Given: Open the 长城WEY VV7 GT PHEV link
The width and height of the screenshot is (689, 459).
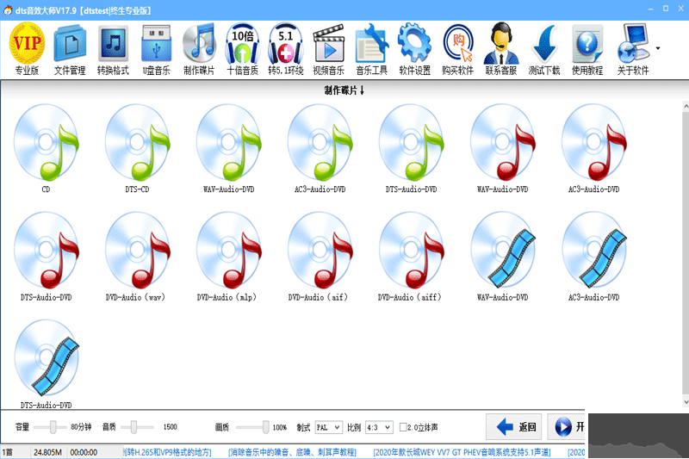Looking at the screenshot, I should click(x=462, y=452).
